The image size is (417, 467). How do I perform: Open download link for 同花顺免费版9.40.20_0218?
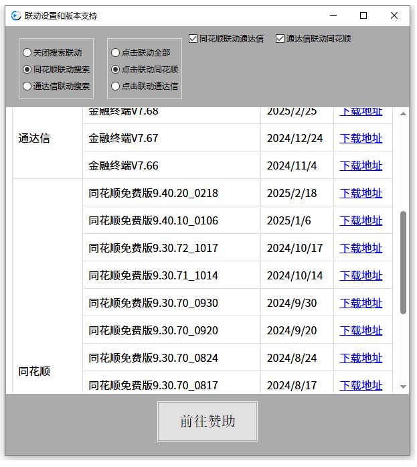point(361,193)
